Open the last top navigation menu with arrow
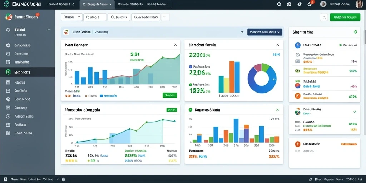 click(158, 4)
